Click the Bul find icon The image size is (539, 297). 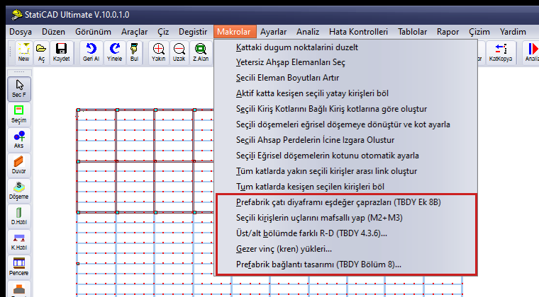135,52
